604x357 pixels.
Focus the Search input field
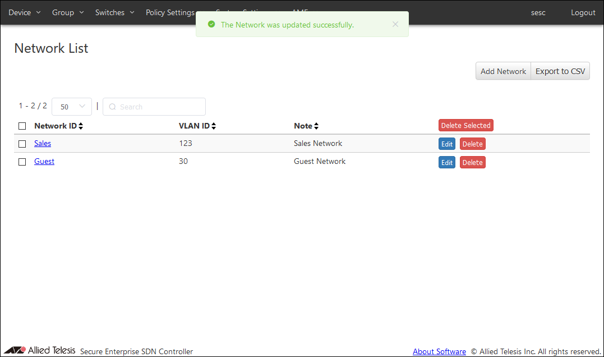click(x=154, y=107)
